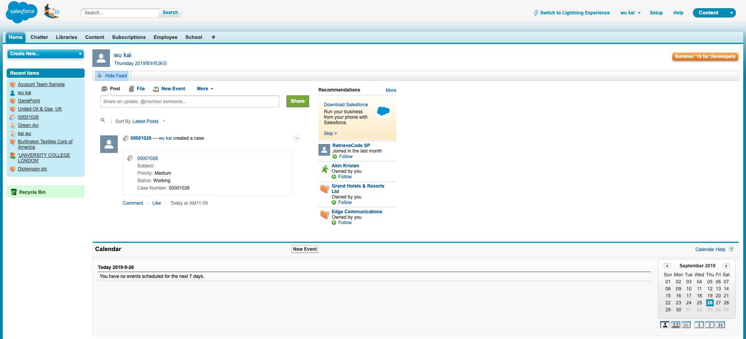Switch to multi user calendar view
746x339 pixels.
pyautogui.click(x=675, y=325)
